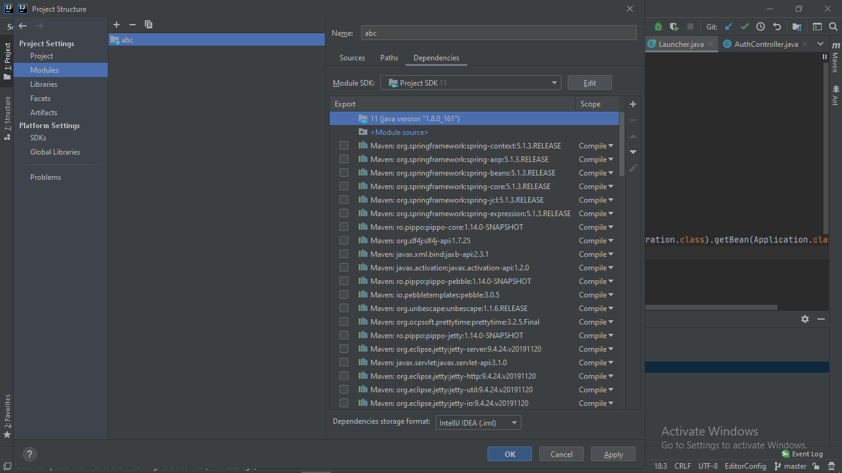
Task: Change scope of spring-expression dependency
Action: pos(596,214)
